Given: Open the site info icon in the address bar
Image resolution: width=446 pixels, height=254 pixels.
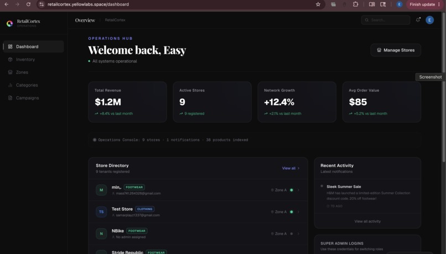Looking at the screenshot, I should coord(42,4).
